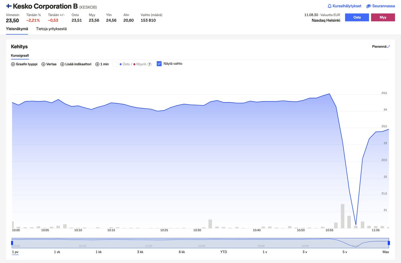Click the Tänään +/- value −0,53

[53, 20]
